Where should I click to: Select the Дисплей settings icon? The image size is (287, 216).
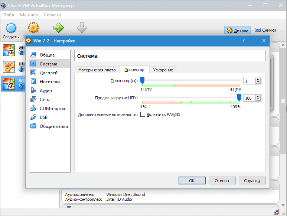[33, 72]
